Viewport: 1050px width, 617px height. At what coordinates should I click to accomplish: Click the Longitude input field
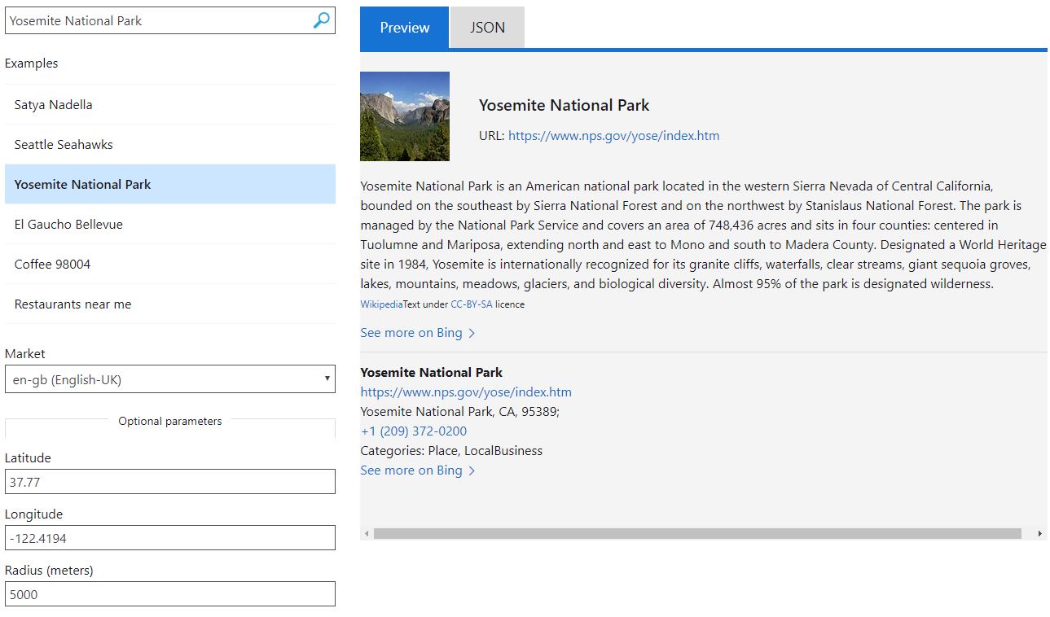tap(170, 537)
